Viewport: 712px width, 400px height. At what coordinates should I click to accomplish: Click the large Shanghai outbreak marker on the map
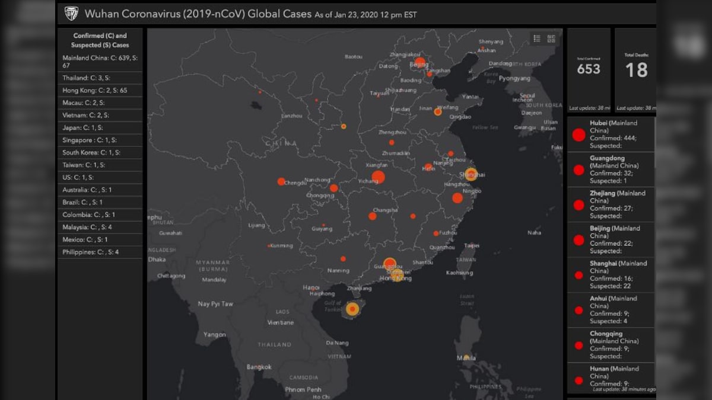pos(472,173)
